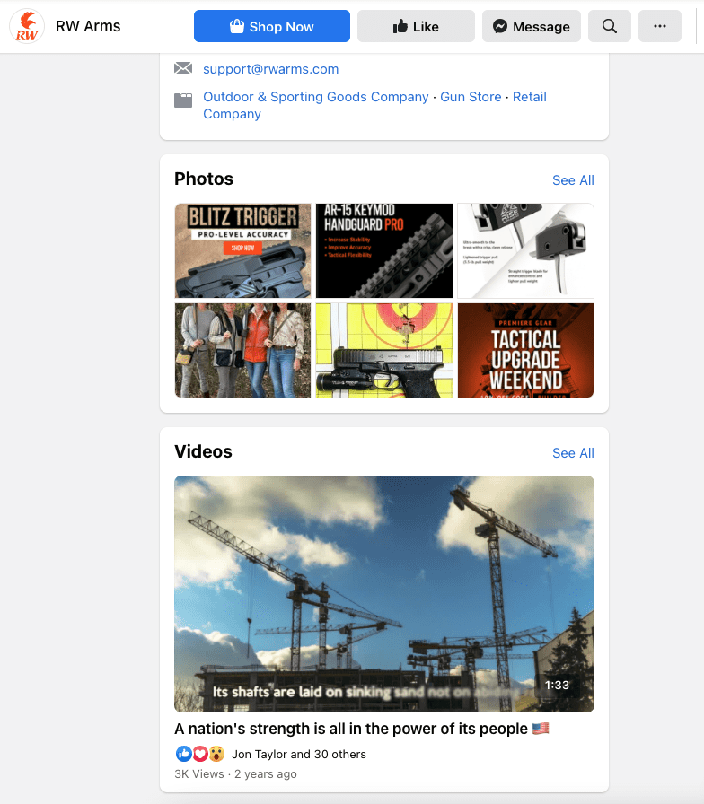
Task: Open the AR-15 Keymod Handguard Pro photo
Action: tap(384, 250)
